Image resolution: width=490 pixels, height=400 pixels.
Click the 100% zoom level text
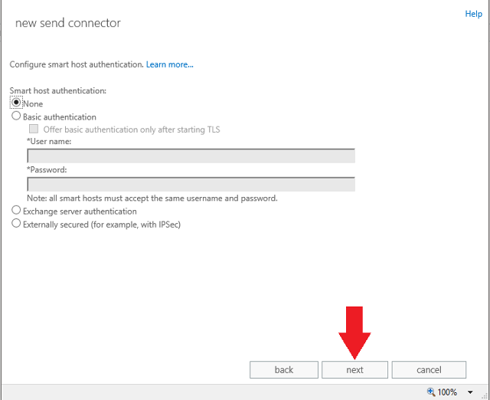(447, 392)
